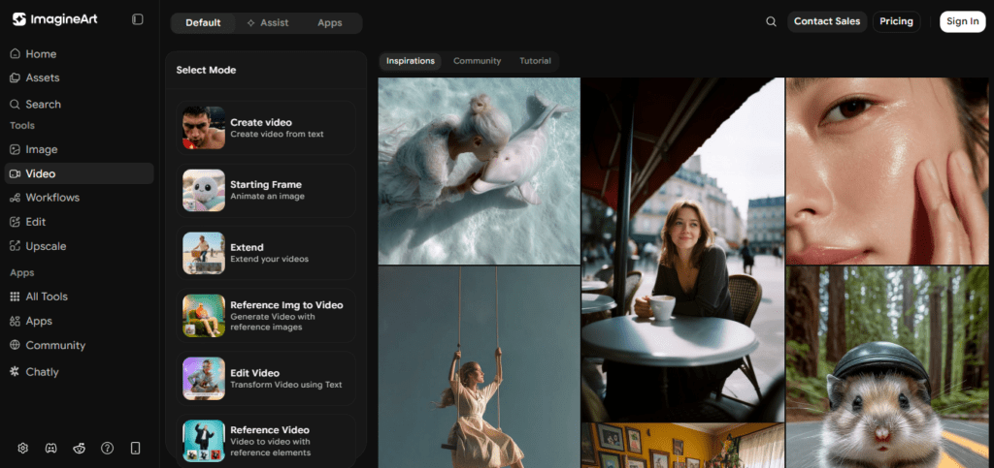Choose the Extend mode

pyautogui.click(x=266, y=253)
